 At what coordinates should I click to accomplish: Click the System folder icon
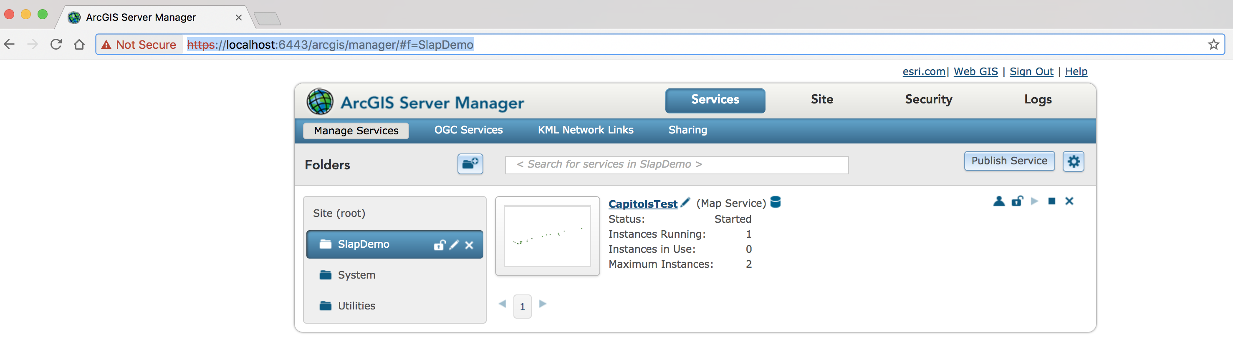[x=326, y=275]
